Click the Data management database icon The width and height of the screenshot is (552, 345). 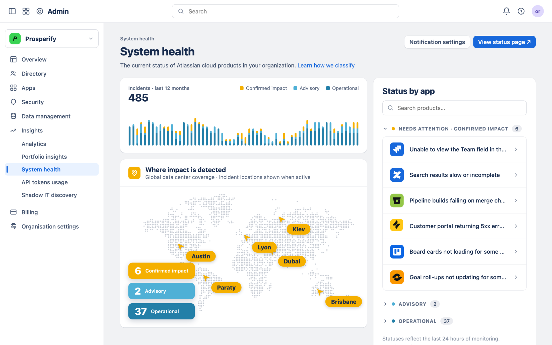[13, 116]
